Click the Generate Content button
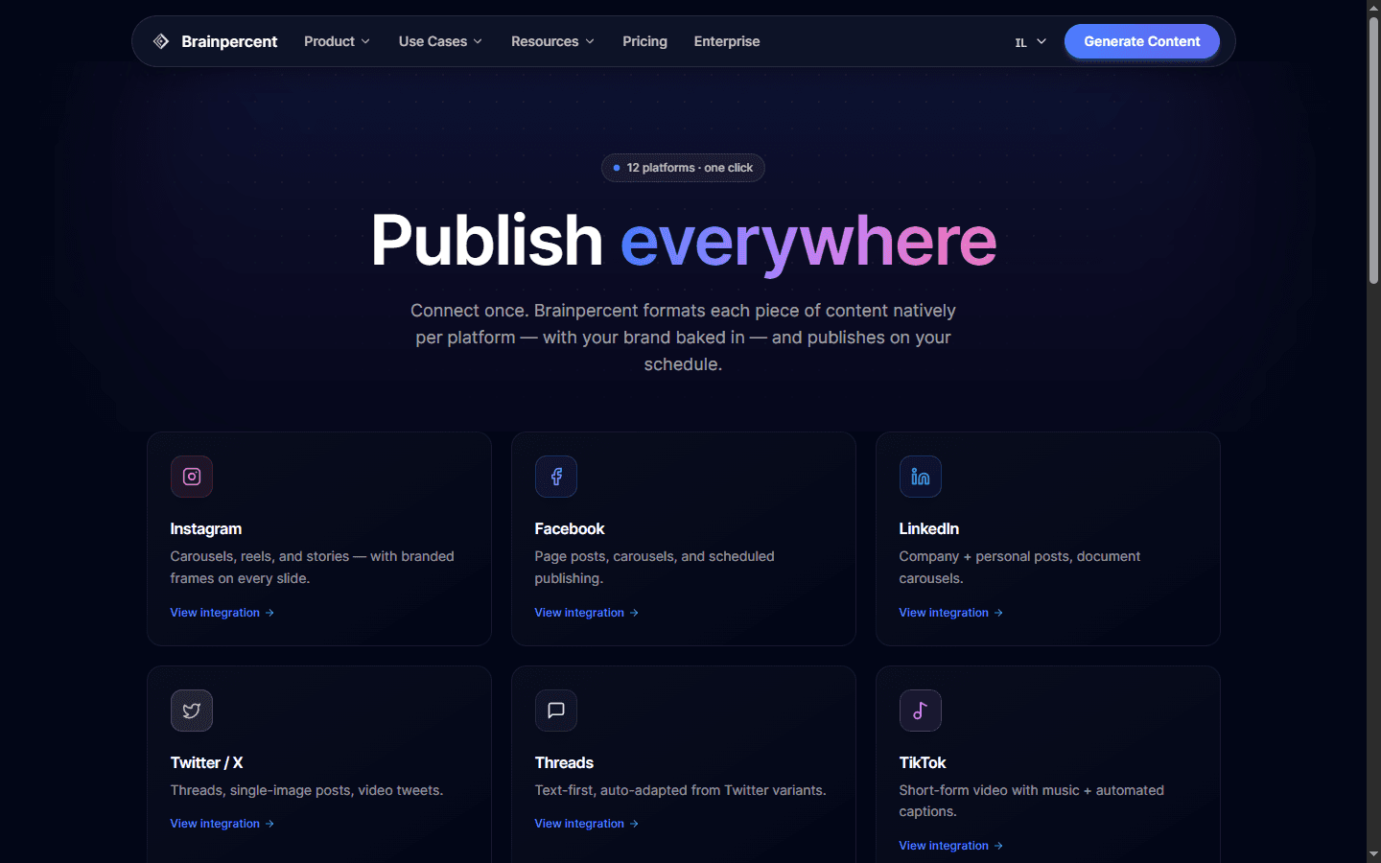1381x863 pixels. click(1142, 41)
